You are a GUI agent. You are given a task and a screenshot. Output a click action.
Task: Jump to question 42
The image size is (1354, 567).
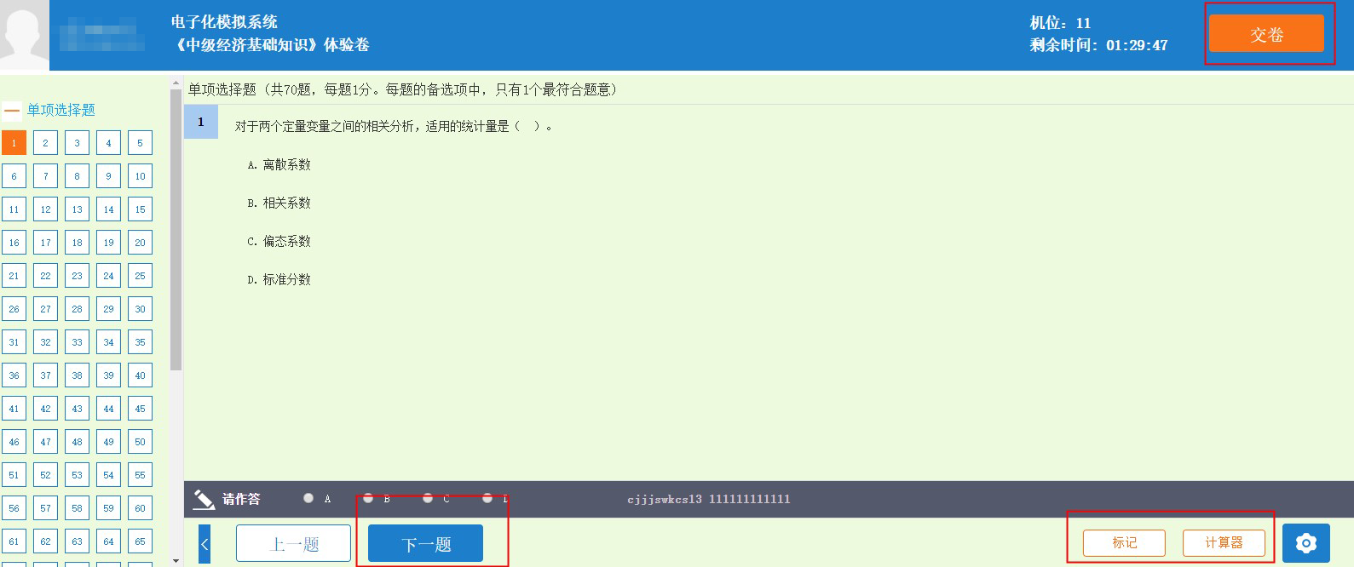[45, 409]
